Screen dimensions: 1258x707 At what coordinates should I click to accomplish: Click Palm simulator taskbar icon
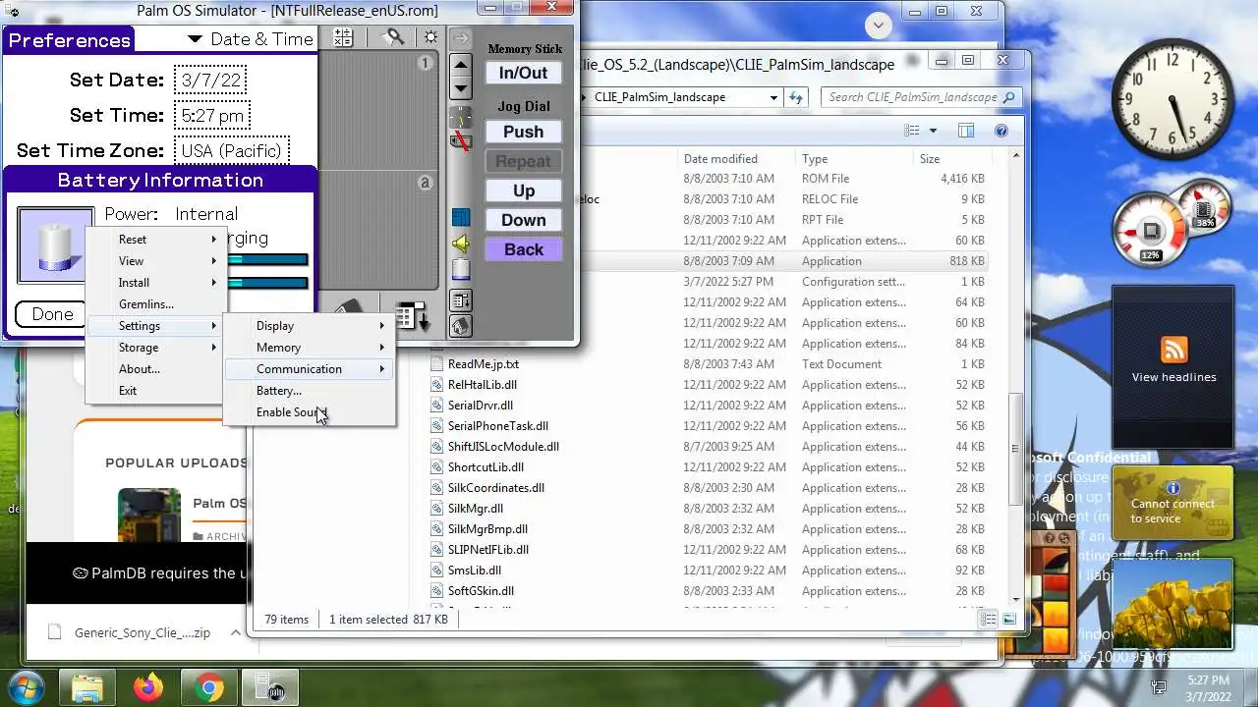[x=269, y=687]
